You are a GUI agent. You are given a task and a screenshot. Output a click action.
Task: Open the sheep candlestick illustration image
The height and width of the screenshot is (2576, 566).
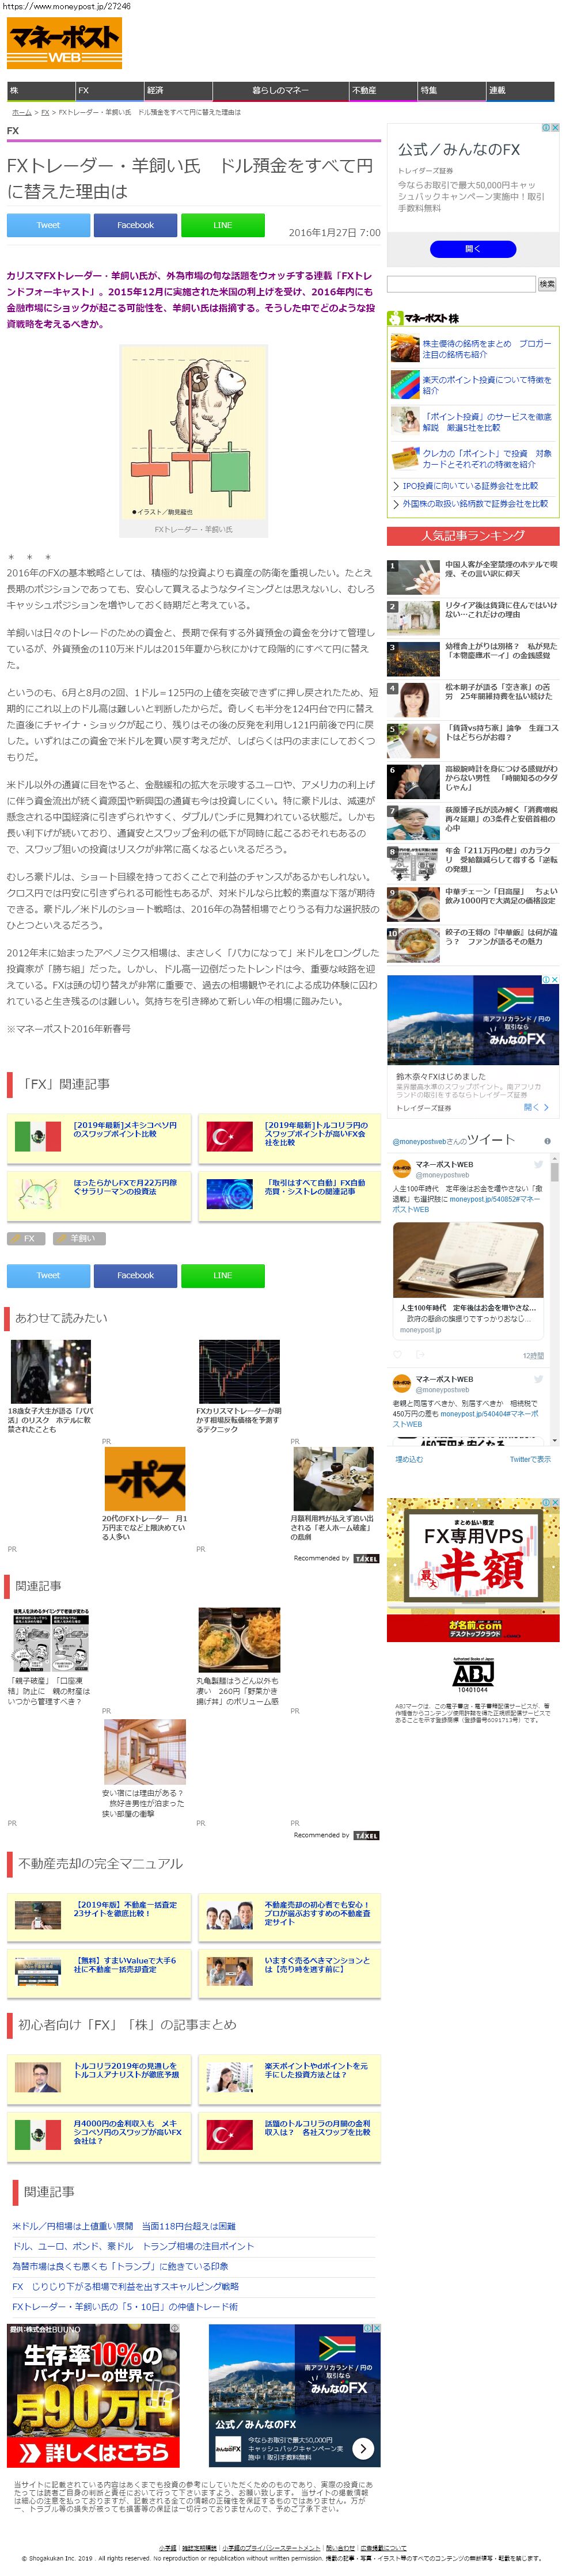click(x=193, y=432)
